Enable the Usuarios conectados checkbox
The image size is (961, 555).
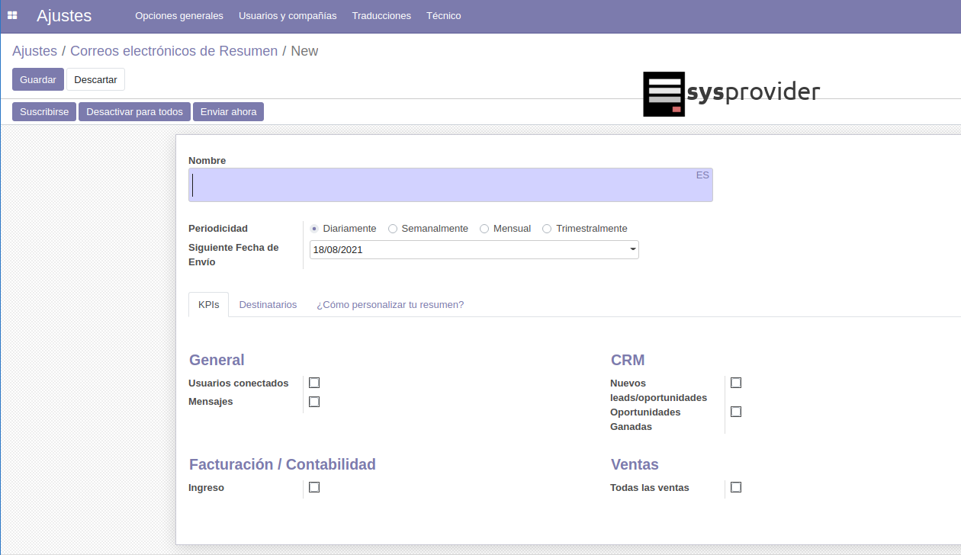(x=314, y=383)
